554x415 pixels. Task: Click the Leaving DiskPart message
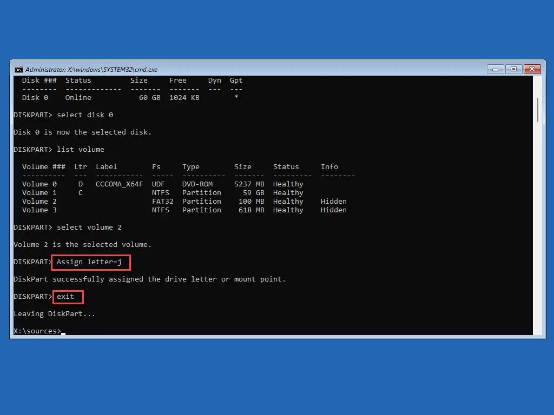coord(52,313)
